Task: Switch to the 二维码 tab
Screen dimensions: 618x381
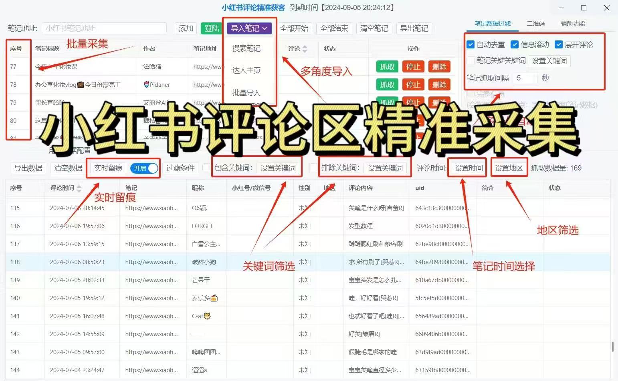Action: (x=536, y=24)
